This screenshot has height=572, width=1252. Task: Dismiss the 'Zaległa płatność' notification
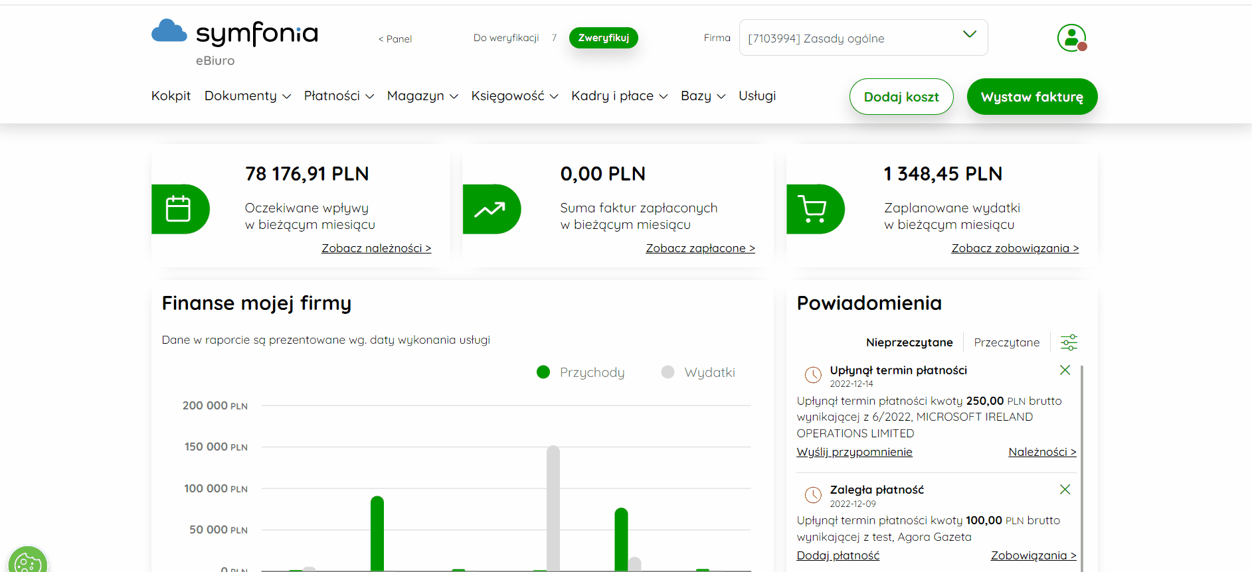[1065, 490]
